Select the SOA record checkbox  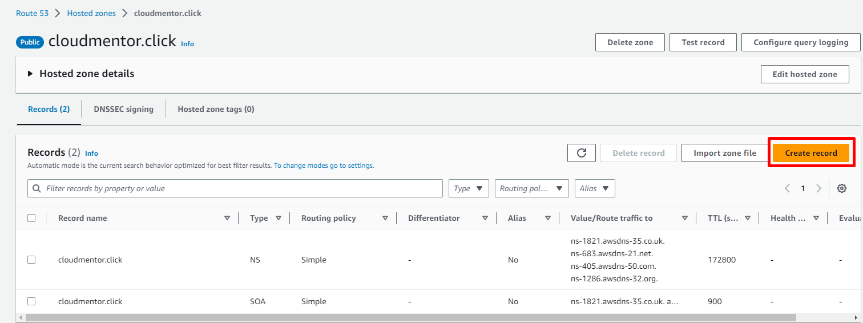coord(31,301)
